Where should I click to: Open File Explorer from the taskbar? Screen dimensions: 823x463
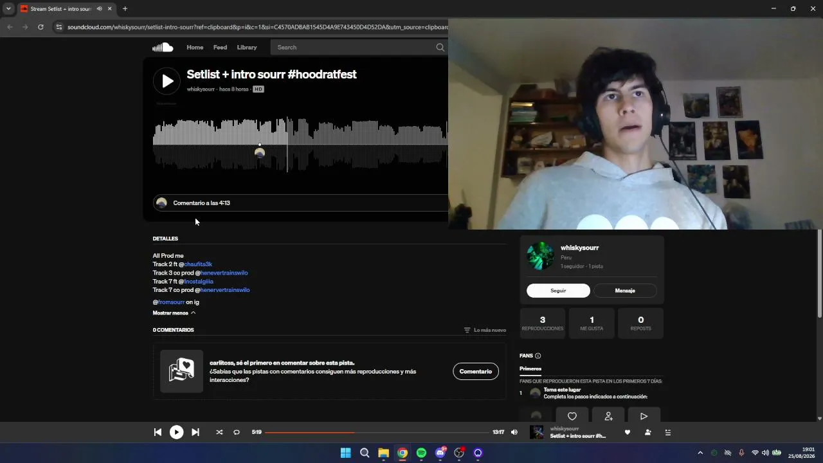(383, 453)
